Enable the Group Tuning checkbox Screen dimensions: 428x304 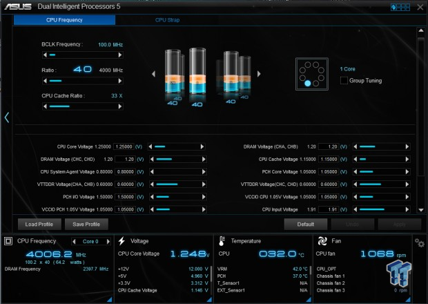coord(344,80)
